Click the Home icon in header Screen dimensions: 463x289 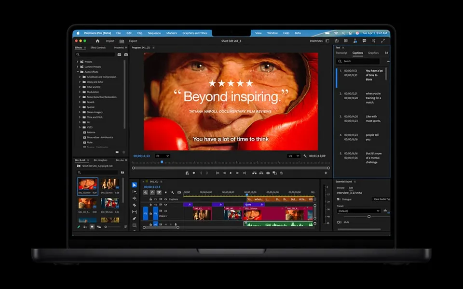coord(97,41)
